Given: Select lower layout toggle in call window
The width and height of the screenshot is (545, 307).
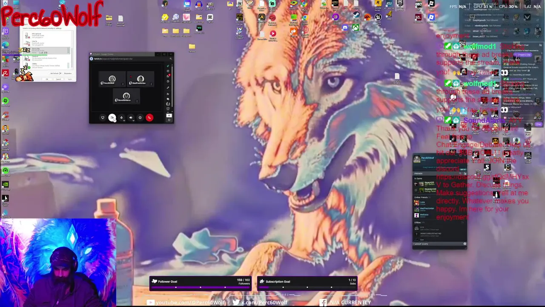Looking at the screenshot, I should point(169,119).
